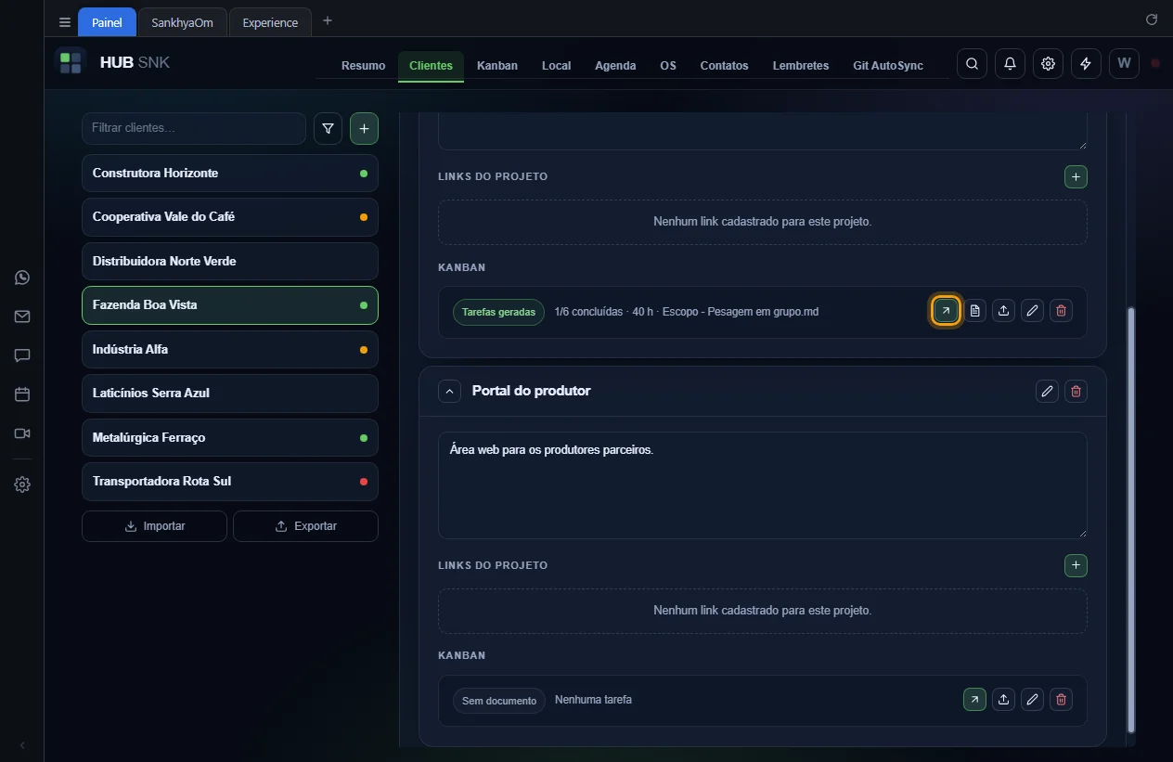
Task: Edit the Tarefas geradas Kanban entry
Action: [1032, 311]
